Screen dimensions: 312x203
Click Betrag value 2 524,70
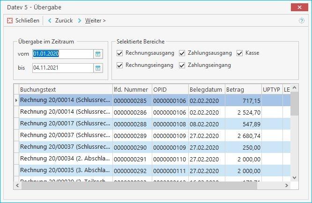tap(243, 112)
